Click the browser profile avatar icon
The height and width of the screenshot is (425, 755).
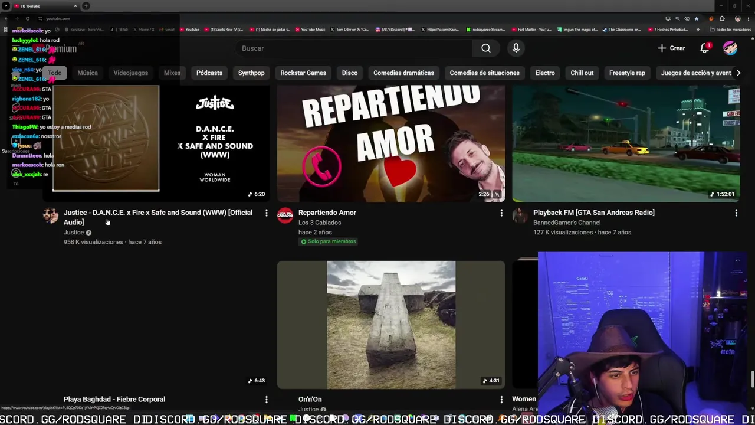click(737, 18)
